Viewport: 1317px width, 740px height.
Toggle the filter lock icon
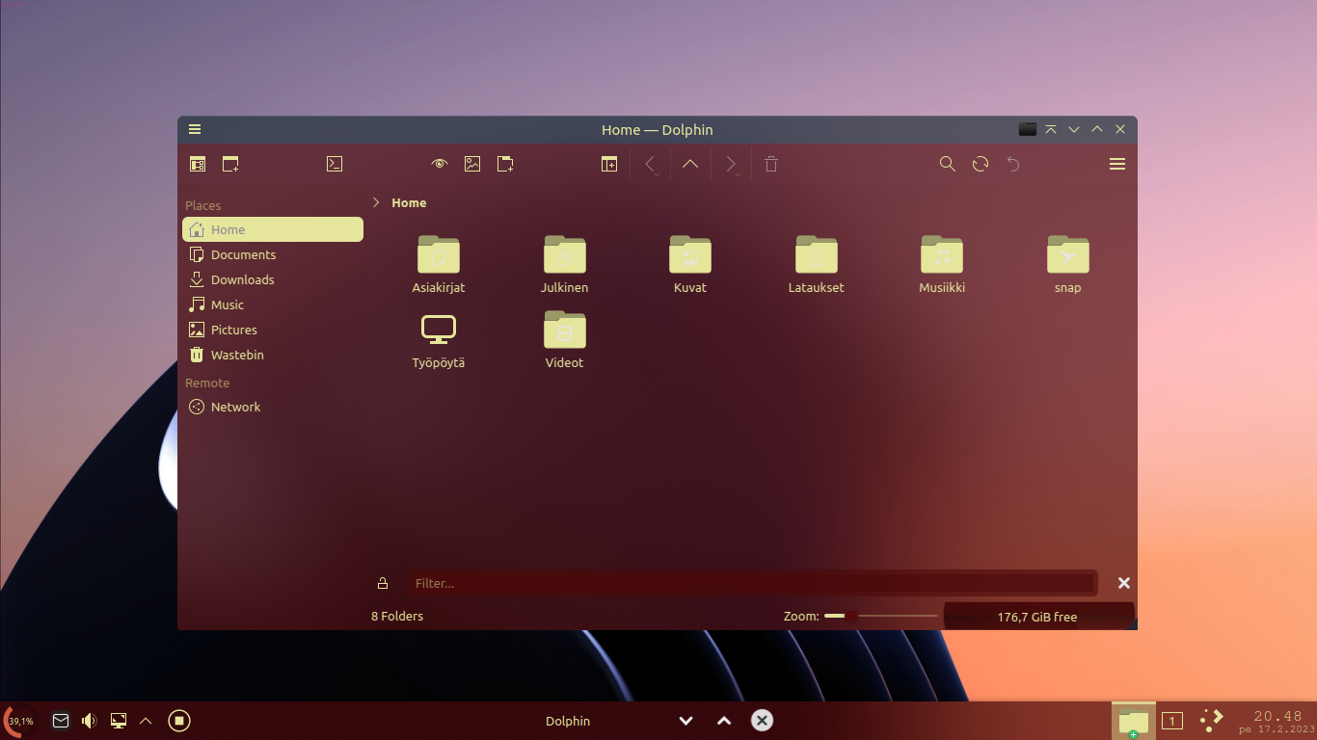tap(383, 583)
